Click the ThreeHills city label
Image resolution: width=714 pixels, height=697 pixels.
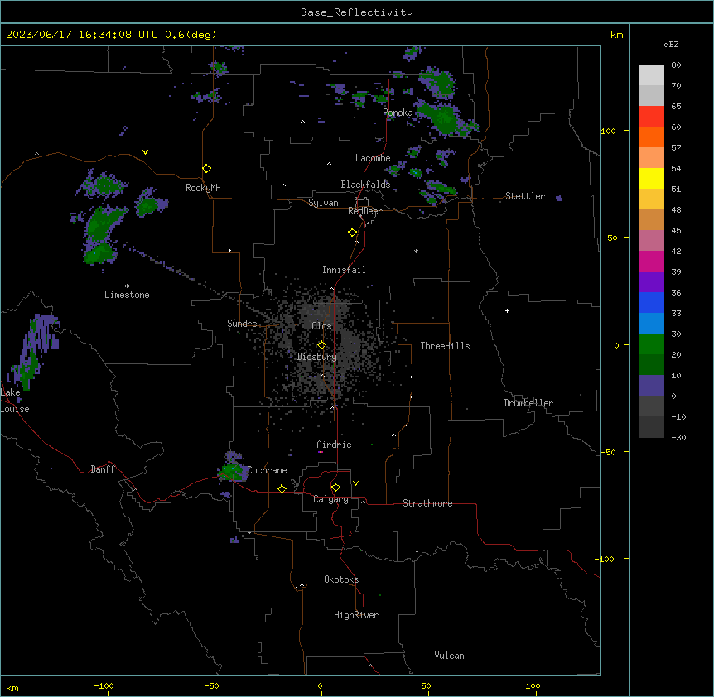coord(445,346)
